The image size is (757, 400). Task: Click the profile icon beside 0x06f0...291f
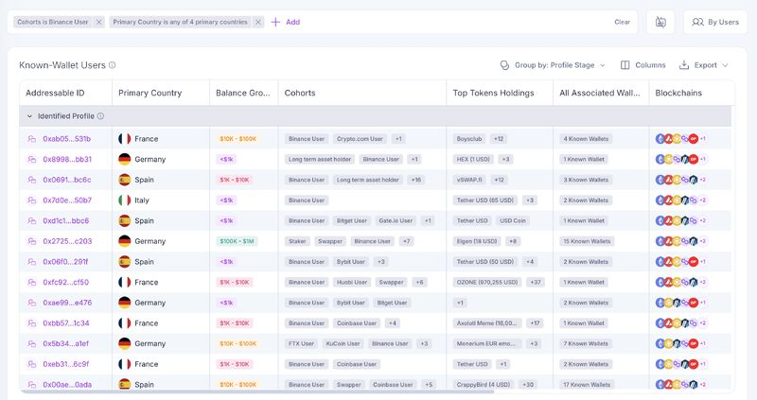point(32,262)
